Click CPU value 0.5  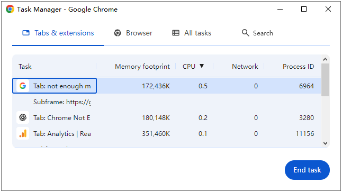pos(203,86)
